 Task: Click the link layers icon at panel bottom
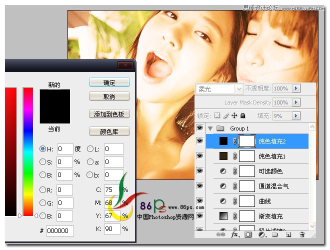coord(220,234)
